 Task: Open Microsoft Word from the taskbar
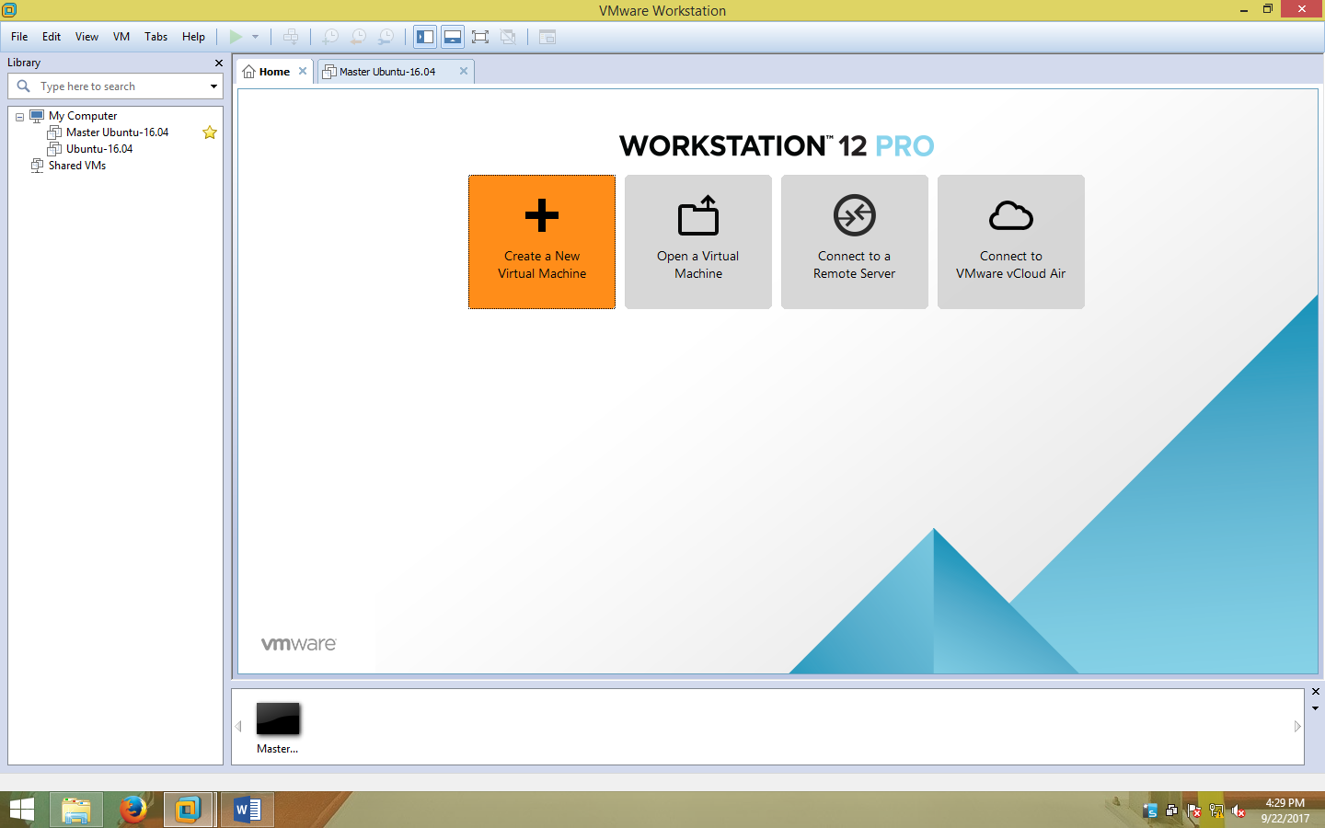[248, 810]
